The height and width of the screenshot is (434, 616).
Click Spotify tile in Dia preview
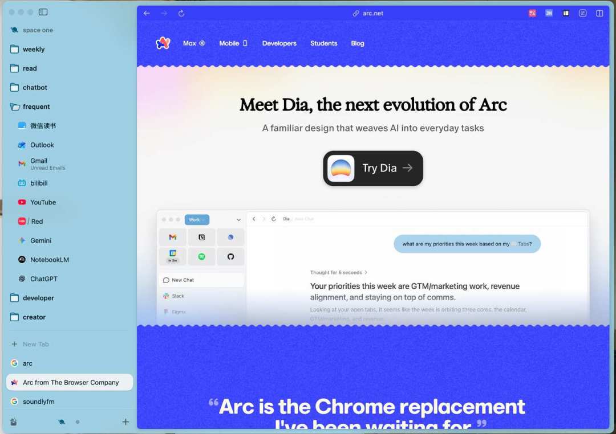pos(201,257)
